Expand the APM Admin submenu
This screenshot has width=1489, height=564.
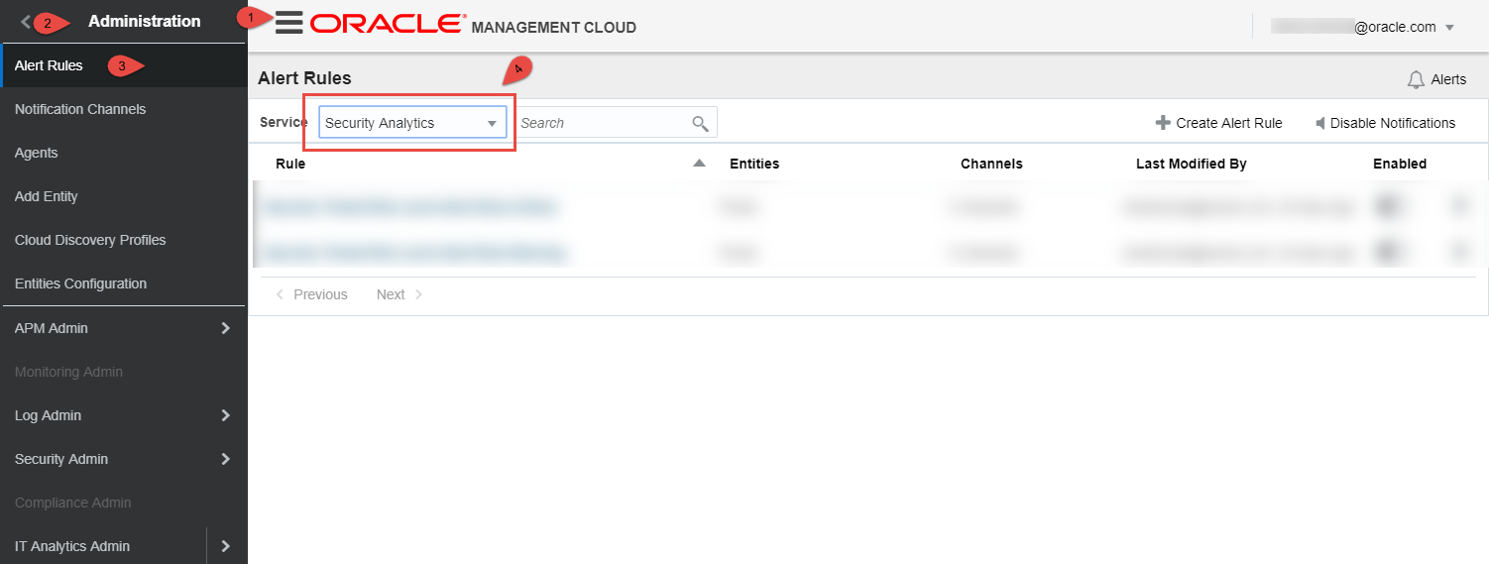(x=225, y=328)
